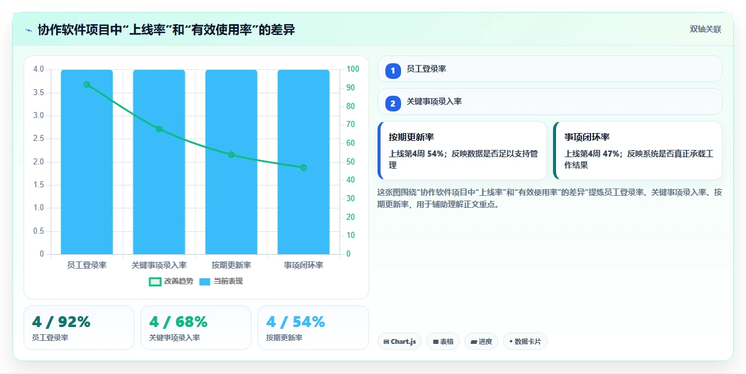Toggle the 改善趋势 legend swatch
Image resolution: width=746 pixels, height=374 pixels.
(155, 281)
